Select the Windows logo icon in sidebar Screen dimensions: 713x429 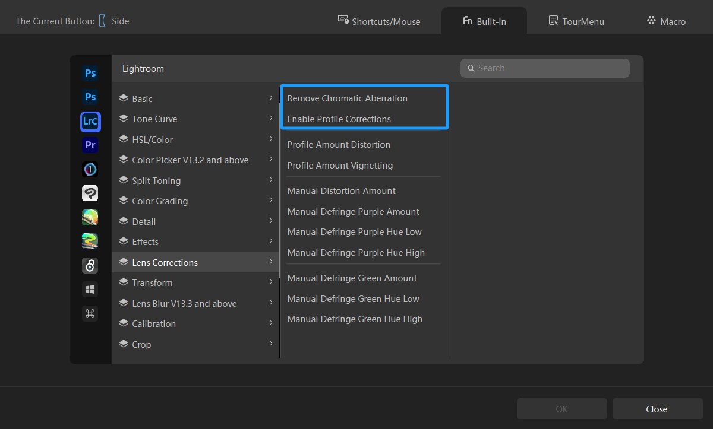pyautogui.click(x=90, y=290)
